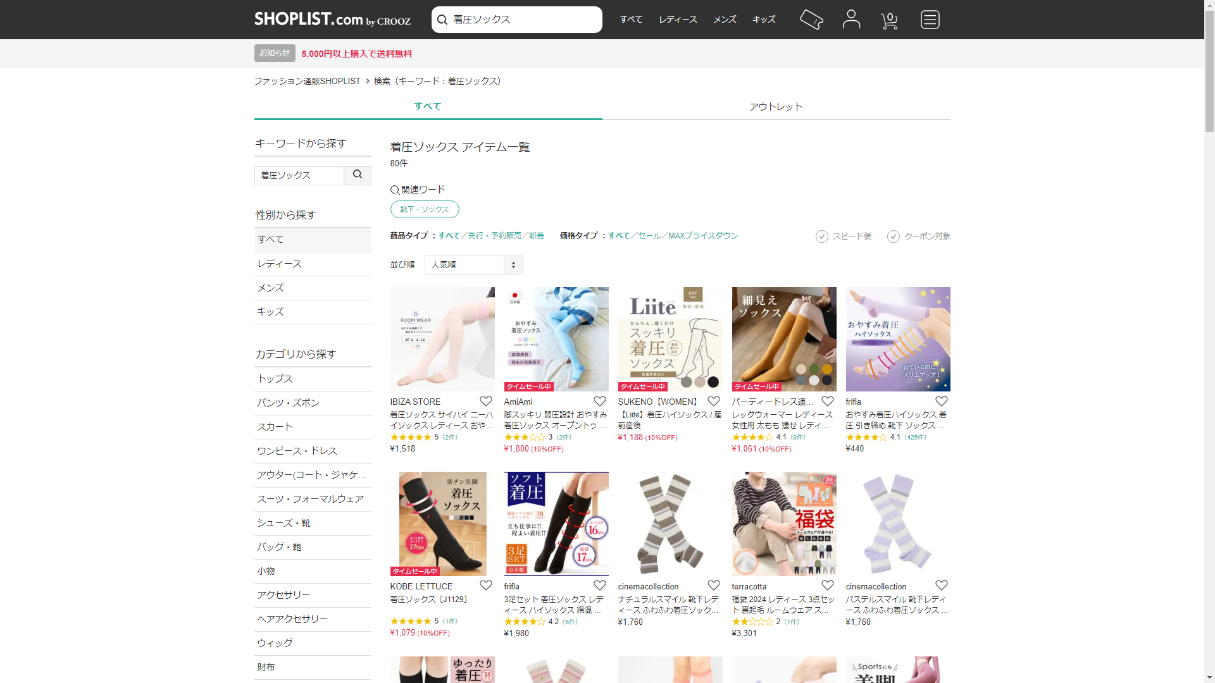Click the 靴下・ソックス related word tag
This screenshot has width=1215, height=683.
[425, 209]
